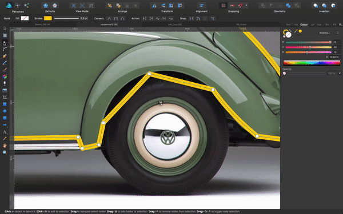Toggle the first node Snap option
343x214 pixels.
coord(192,19)
